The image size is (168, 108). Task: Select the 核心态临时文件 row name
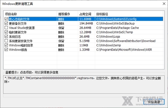pyautogui.click(x=19, y=19)
